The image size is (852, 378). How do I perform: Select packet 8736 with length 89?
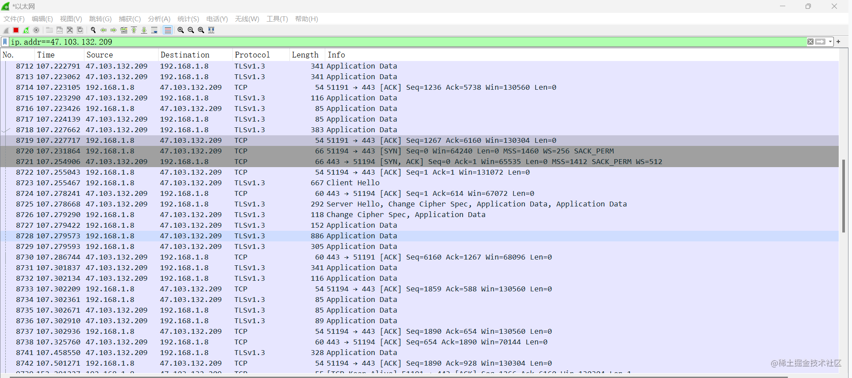(x=419, y=321)
